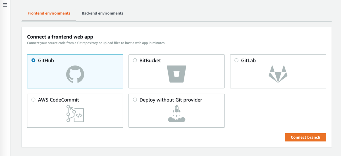Click the rocket launch deploy icon

[176, 113]
